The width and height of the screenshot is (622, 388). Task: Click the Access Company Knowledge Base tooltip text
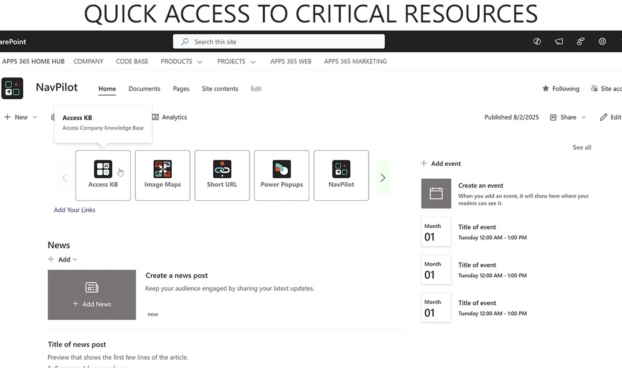(x=103, y=128)
